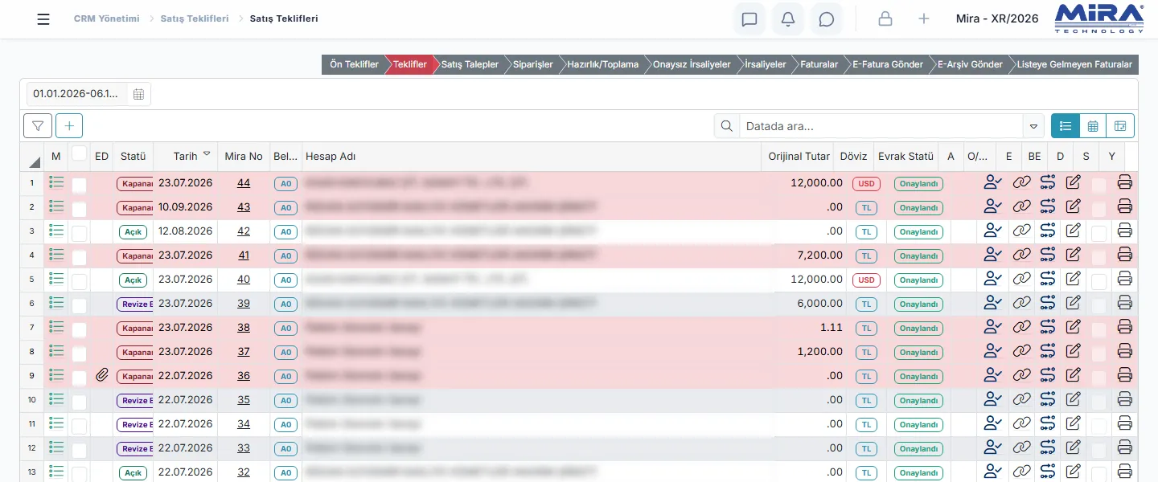Open quote number 43 link
This screenshot has width=1158, height=482.
(244, 207)
